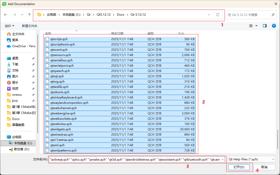Click 新建文件夹 button
280x175 pixels.
pos(29,26)
